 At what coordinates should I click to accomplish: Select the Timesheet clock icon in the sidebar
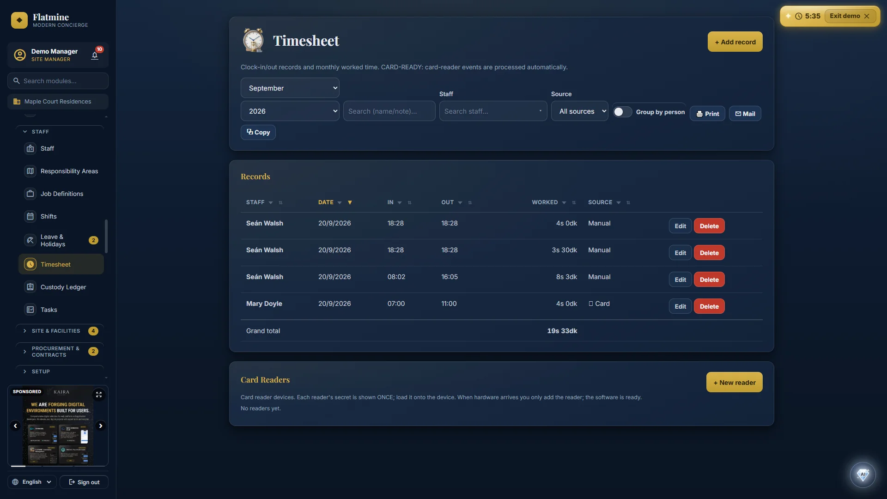pyautogui.click(x=30, y=264)
